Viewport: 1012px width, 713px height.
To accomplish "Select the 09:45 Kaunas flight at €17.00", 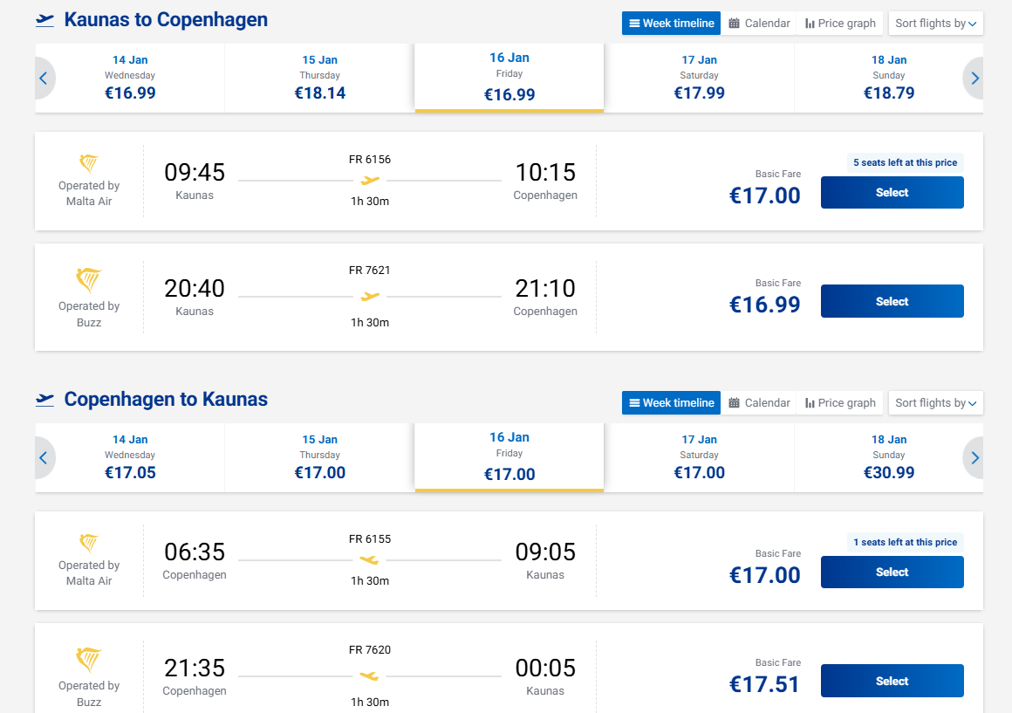I will tap(892, 193).
